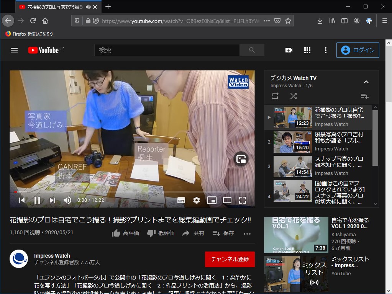Open the Impress Watch channel link

click(52, 256)
